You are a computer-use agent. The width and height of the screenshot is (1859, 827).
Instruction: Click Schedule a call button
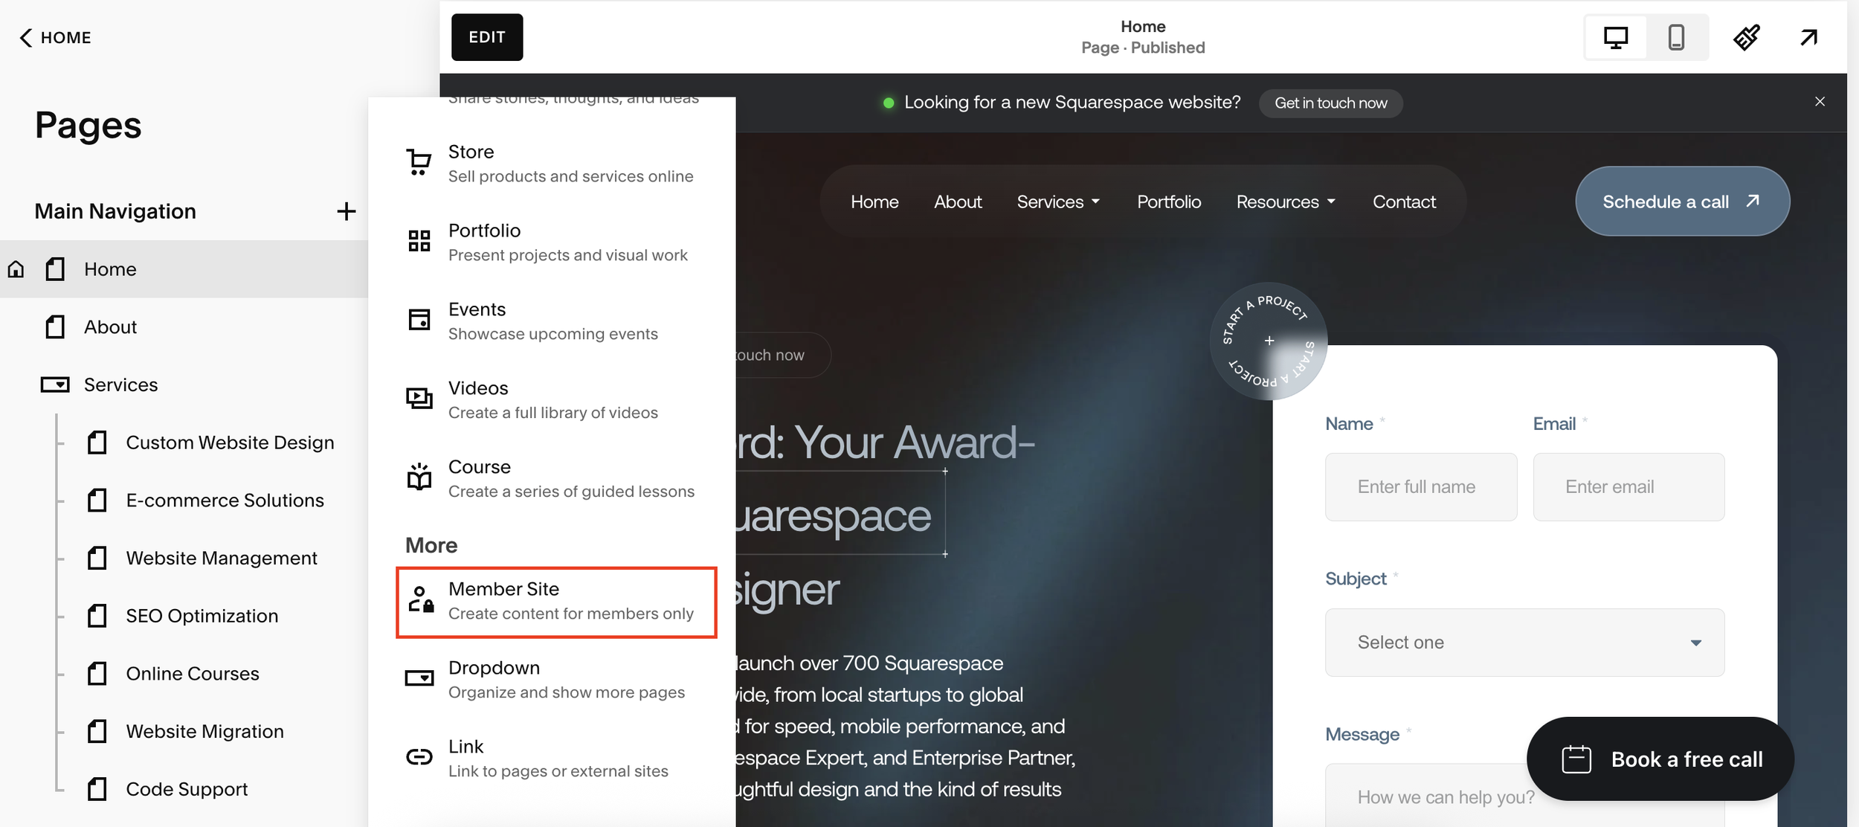(1681, 202)
